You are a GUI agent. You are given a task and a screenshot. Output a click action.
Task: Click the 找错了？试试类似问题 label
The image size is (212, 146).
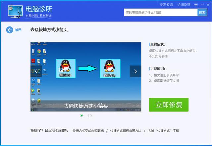point(49,130)
